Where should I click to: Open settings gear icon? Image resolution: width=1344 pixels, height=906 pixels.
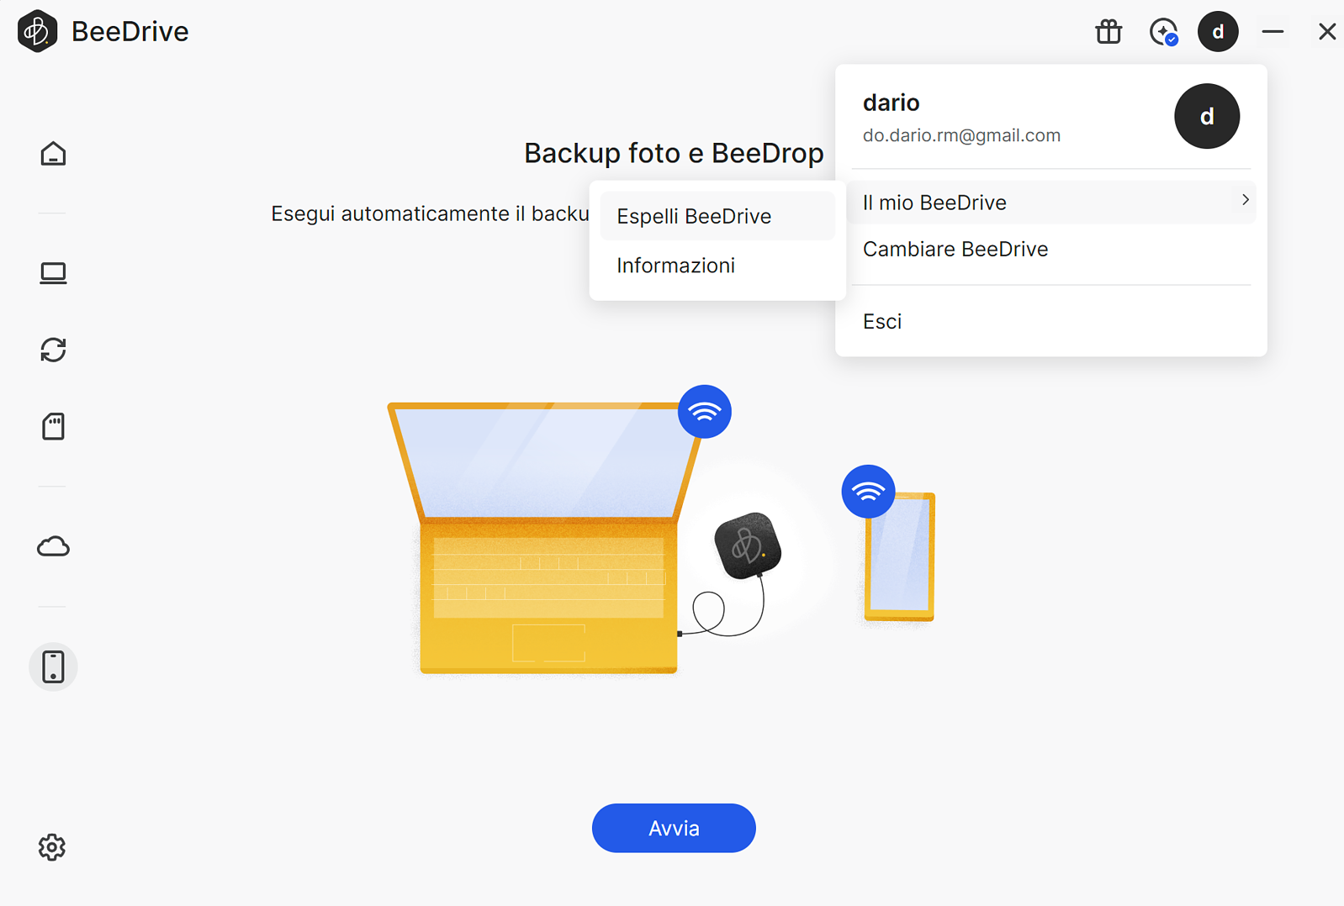(52, 847)
